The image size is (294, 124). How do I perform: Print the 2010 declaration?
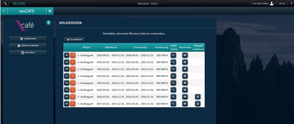tap(185, 55)
